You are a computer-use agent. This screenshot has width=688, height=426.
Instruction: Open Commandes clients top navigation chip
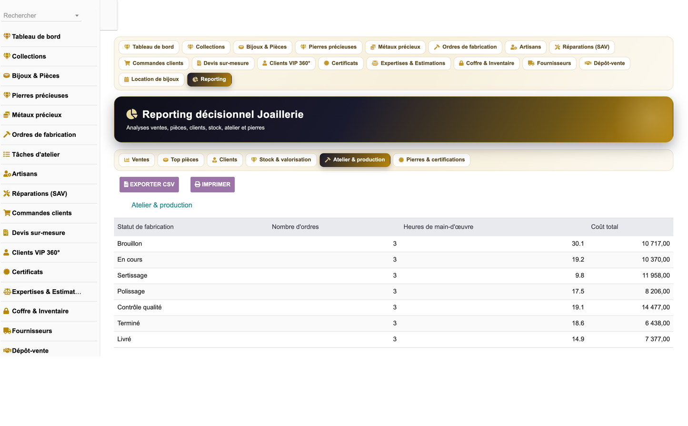coord(154,63)
